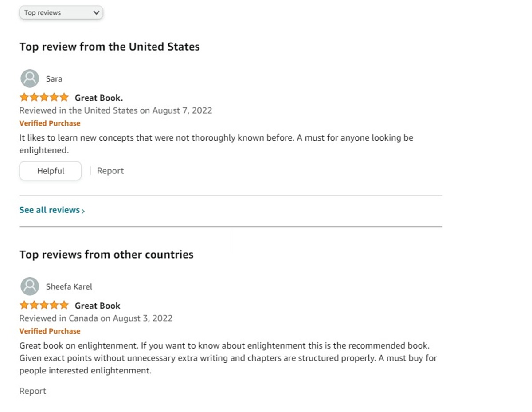The width and height of the screenshot is (532, 412).
Task: Open the See all reviews link
Action: click(x=50, y=210)
